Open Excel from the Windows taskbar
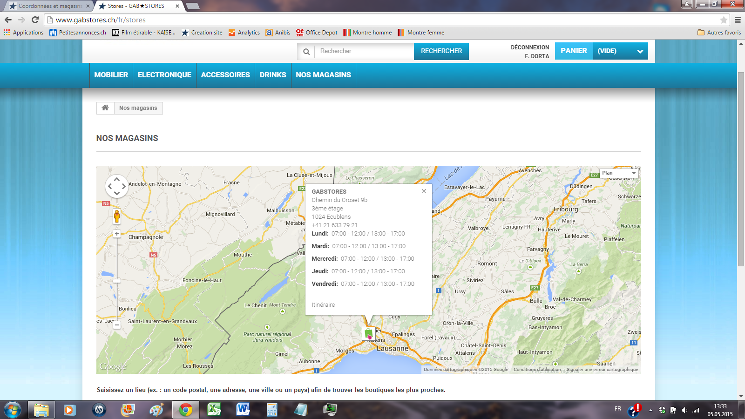 tap(214, 410)
